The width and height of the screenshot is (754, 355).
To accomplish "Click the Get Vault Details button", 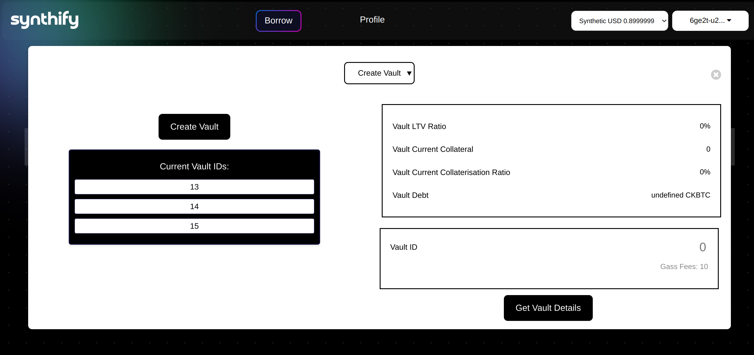I will coord(548,308).
